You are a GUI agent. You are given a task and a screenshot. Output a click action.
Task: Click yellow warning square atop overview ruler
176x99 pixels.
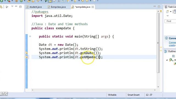(161, 11)
